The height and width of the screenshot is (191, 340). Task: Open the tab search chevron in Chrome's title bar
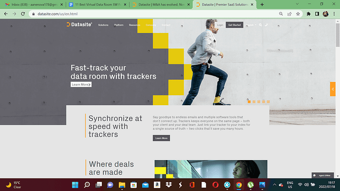(x=297, y=4)
